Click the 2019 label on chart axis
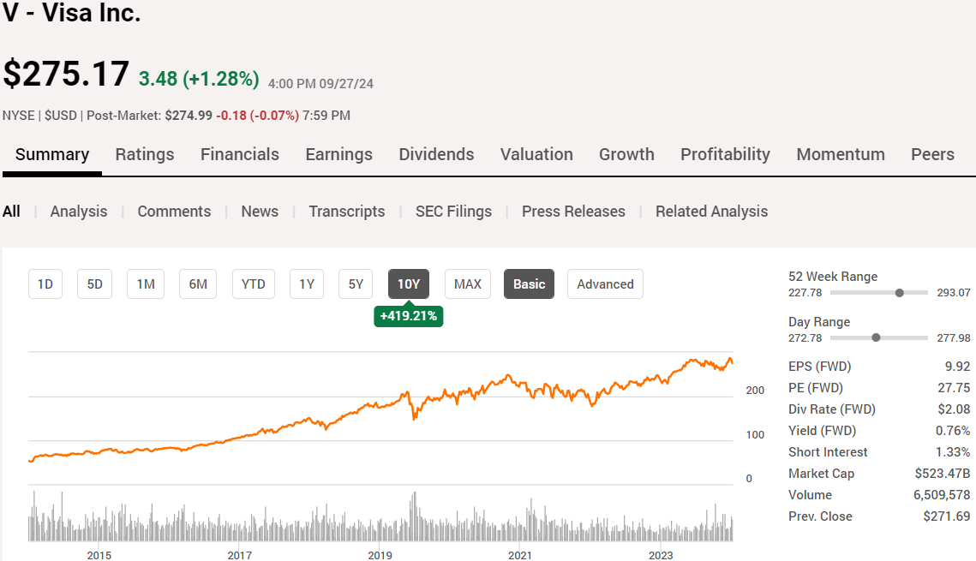Image resolution: width=976 pixels, height=561 pixels. 380,555
